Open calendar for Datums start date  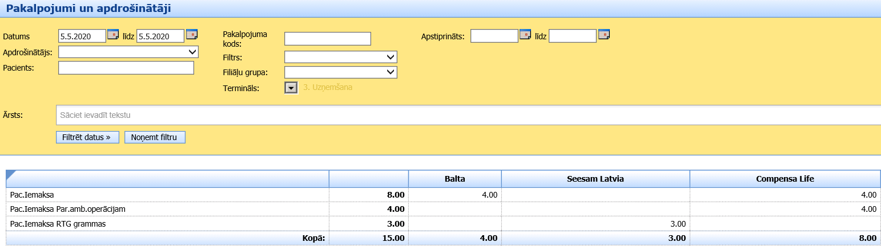(x=113, y=35)
